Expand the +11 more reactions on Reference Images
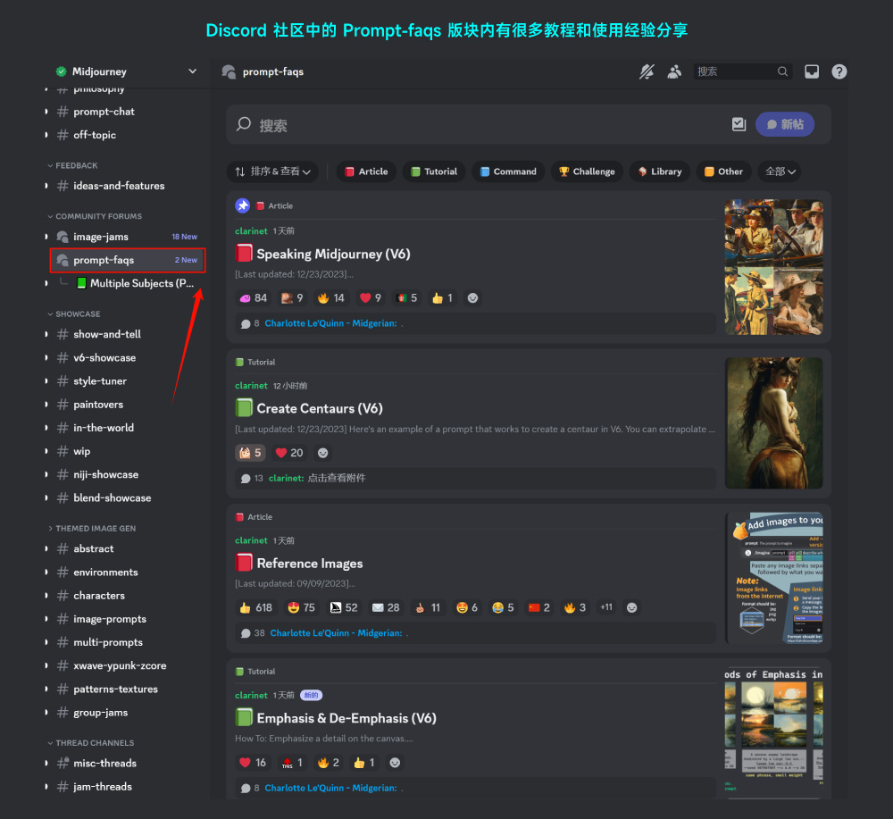Image resolution: width=893 pixels, height=819 pixels. (x=606, y=607)
